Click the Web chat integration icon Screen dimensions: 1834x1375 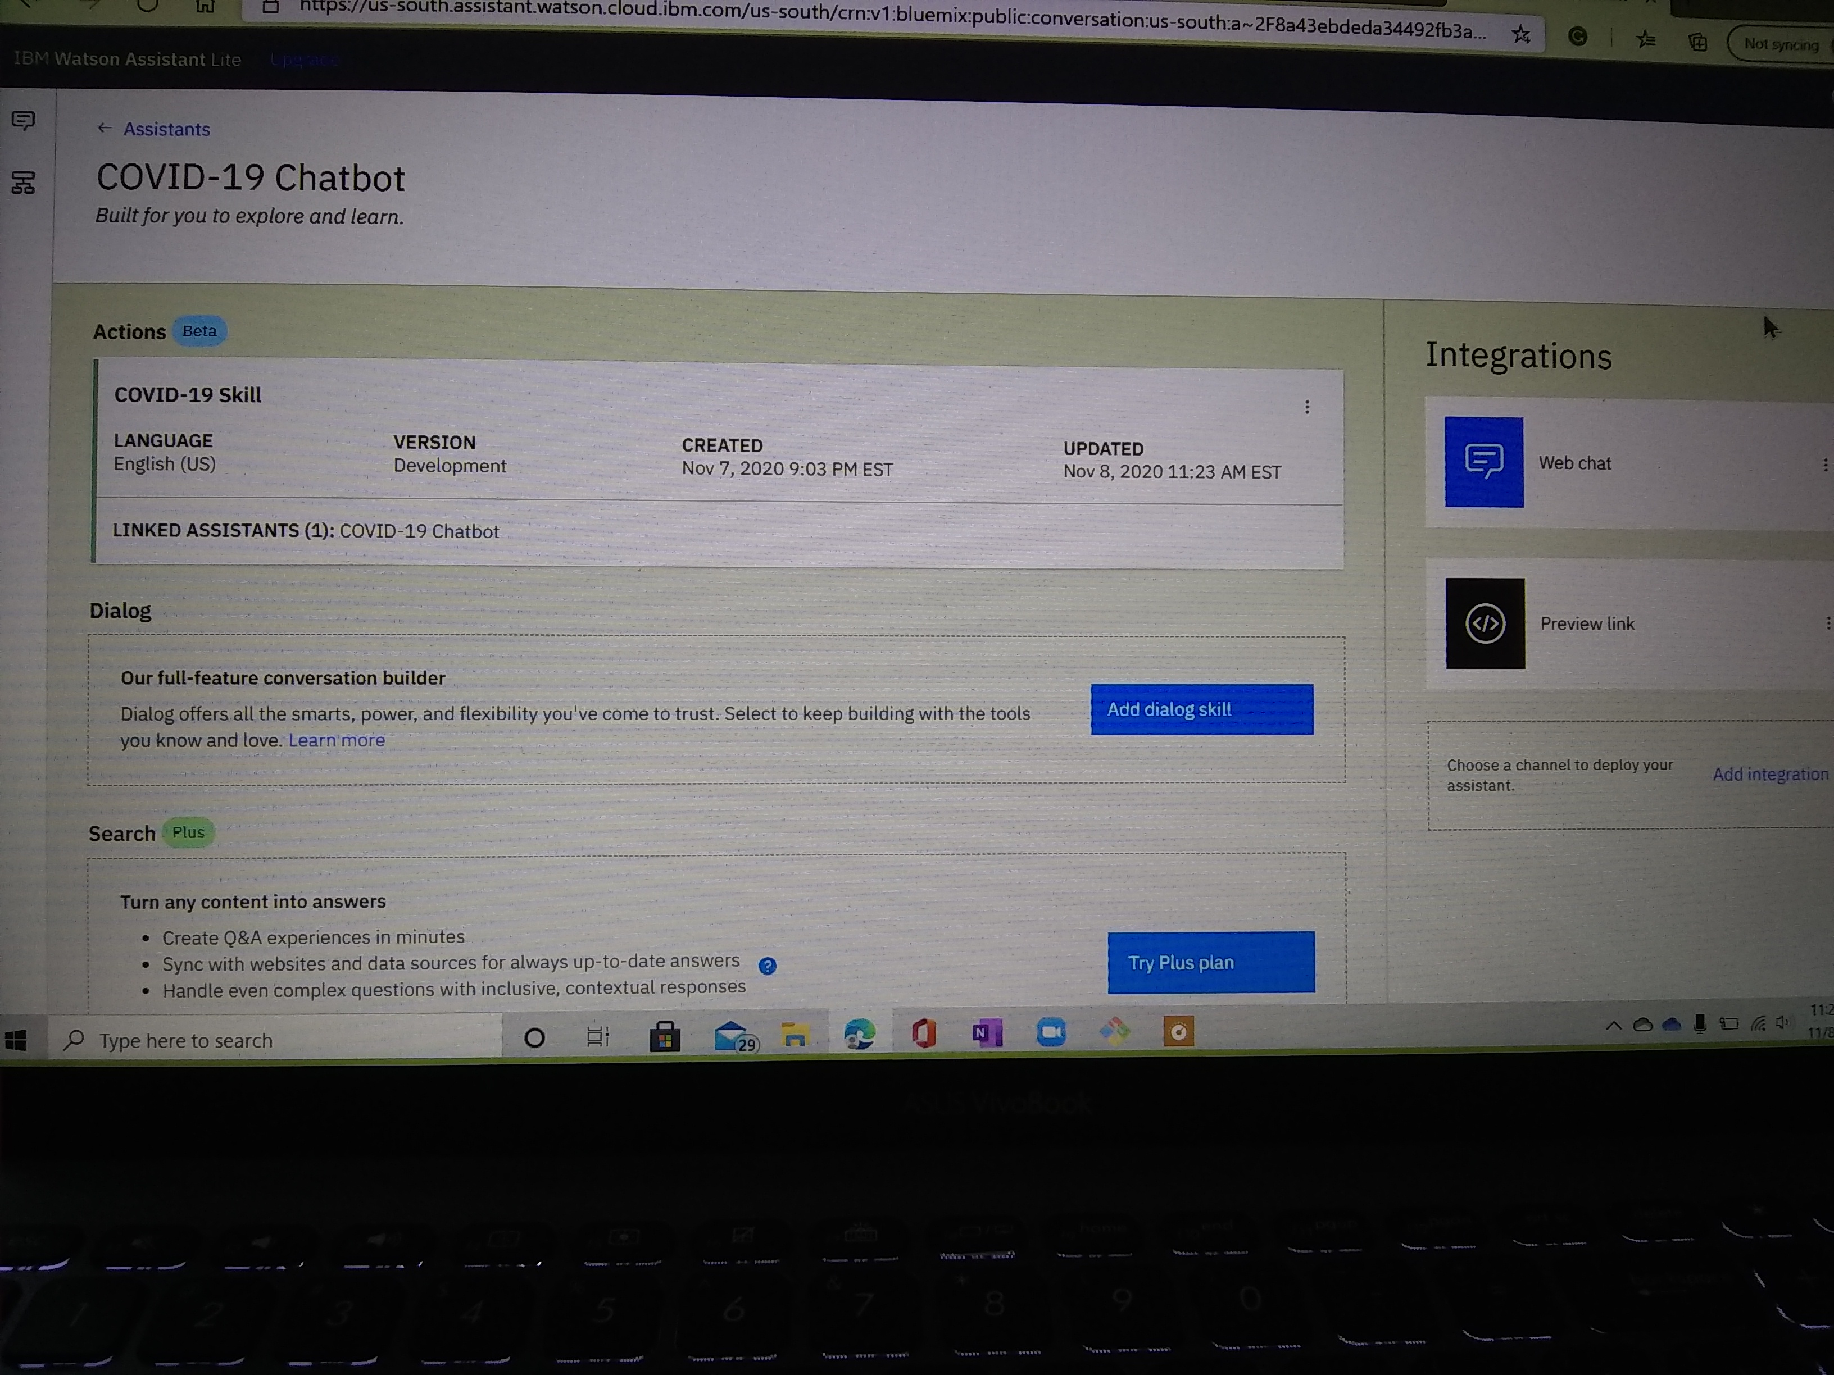click(1483, 462)
